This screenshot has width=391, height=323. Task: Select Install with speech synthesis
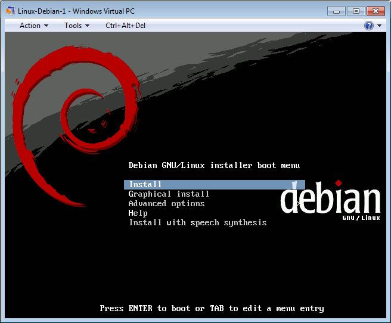point(197,222)
